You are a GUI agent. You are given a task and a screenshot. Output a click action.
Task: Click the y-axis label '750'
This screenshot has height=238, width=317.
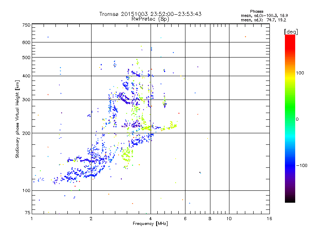[26, 25]
